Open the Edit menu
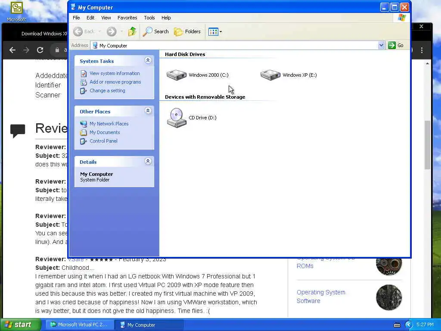This screenshot has height=331, width=441. (x=90, y=18)
